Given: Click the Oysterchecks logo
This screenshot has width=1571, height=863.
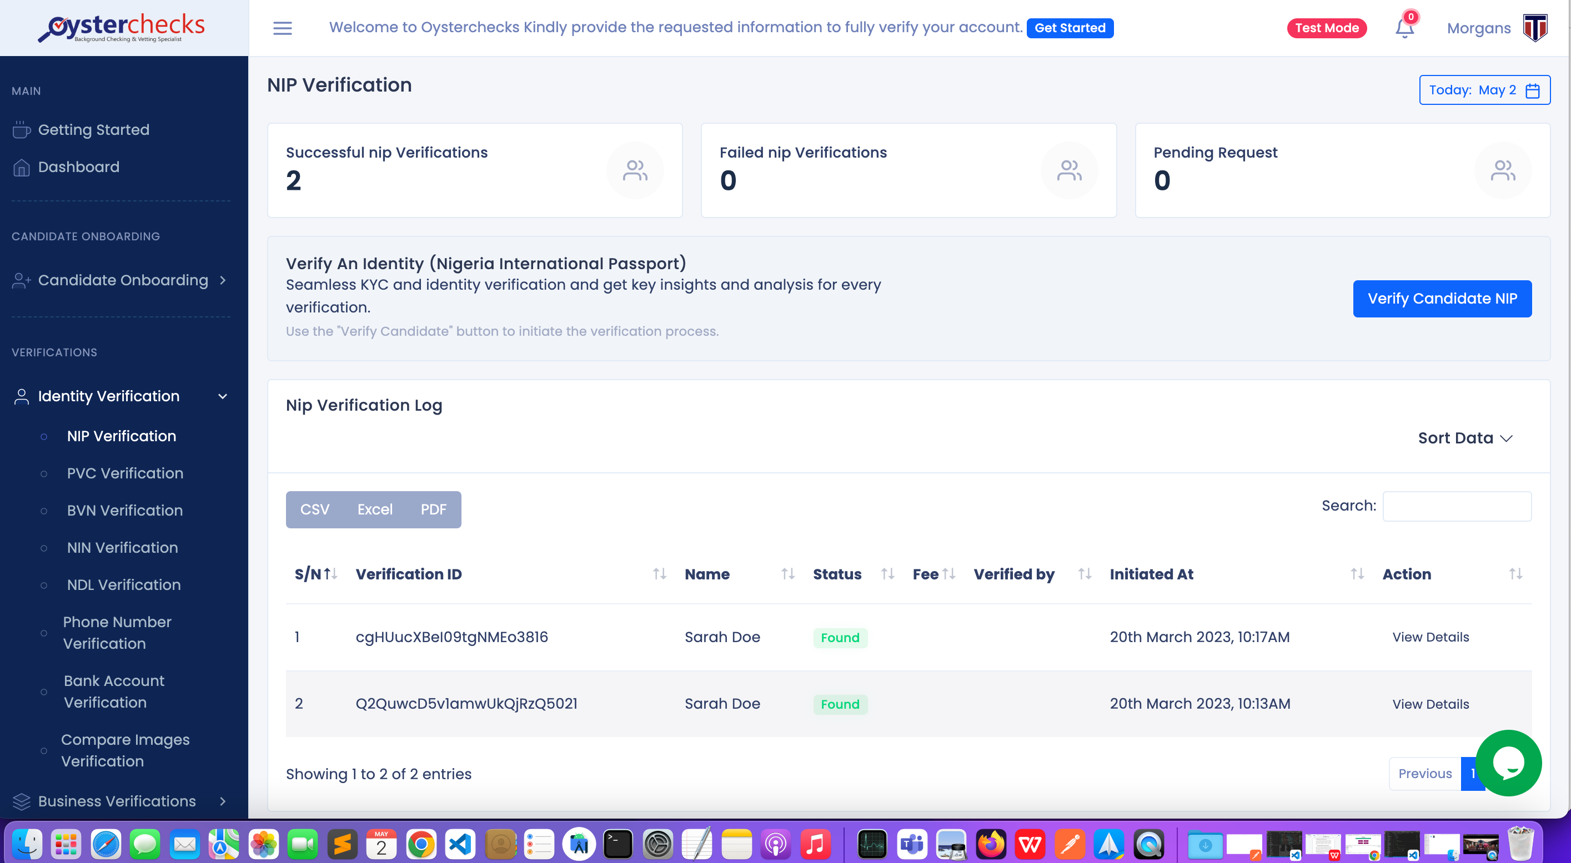Looking at the screenshot, I should click(122, 28).
